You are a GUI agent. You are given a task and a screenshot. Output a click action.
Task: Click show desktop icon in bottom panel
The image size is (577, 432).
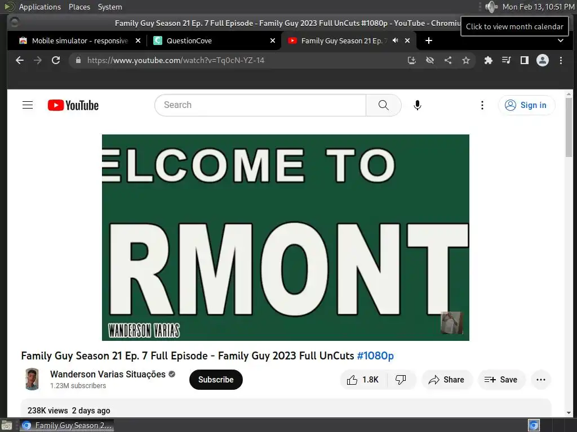point(7,425)
